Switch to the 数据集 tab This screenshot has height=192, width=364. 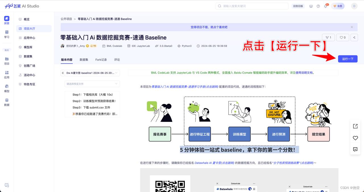point(84,60)
